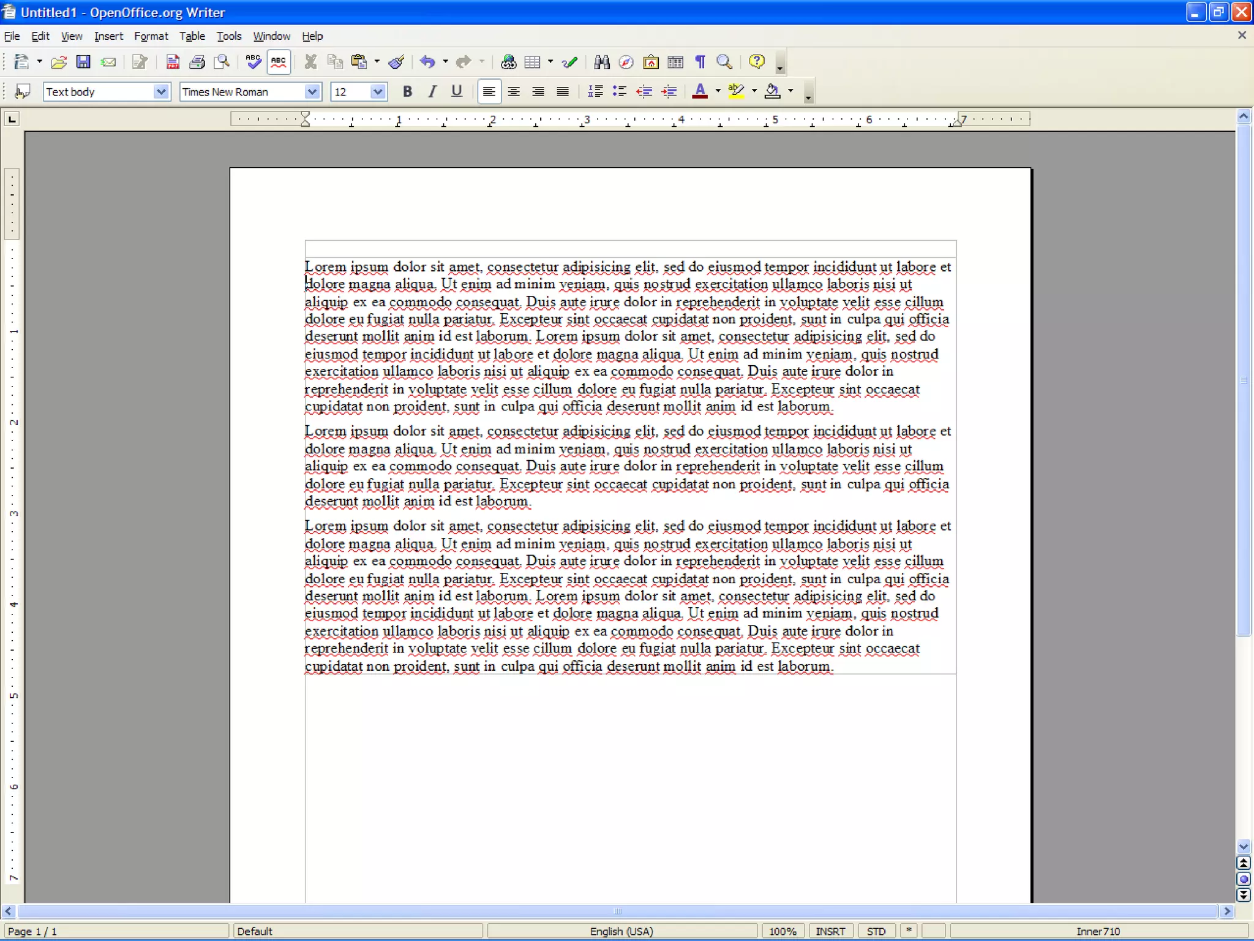
Task: Toggle Nonprinting Characters paragraph mark
Action: [x=700, y=62]
